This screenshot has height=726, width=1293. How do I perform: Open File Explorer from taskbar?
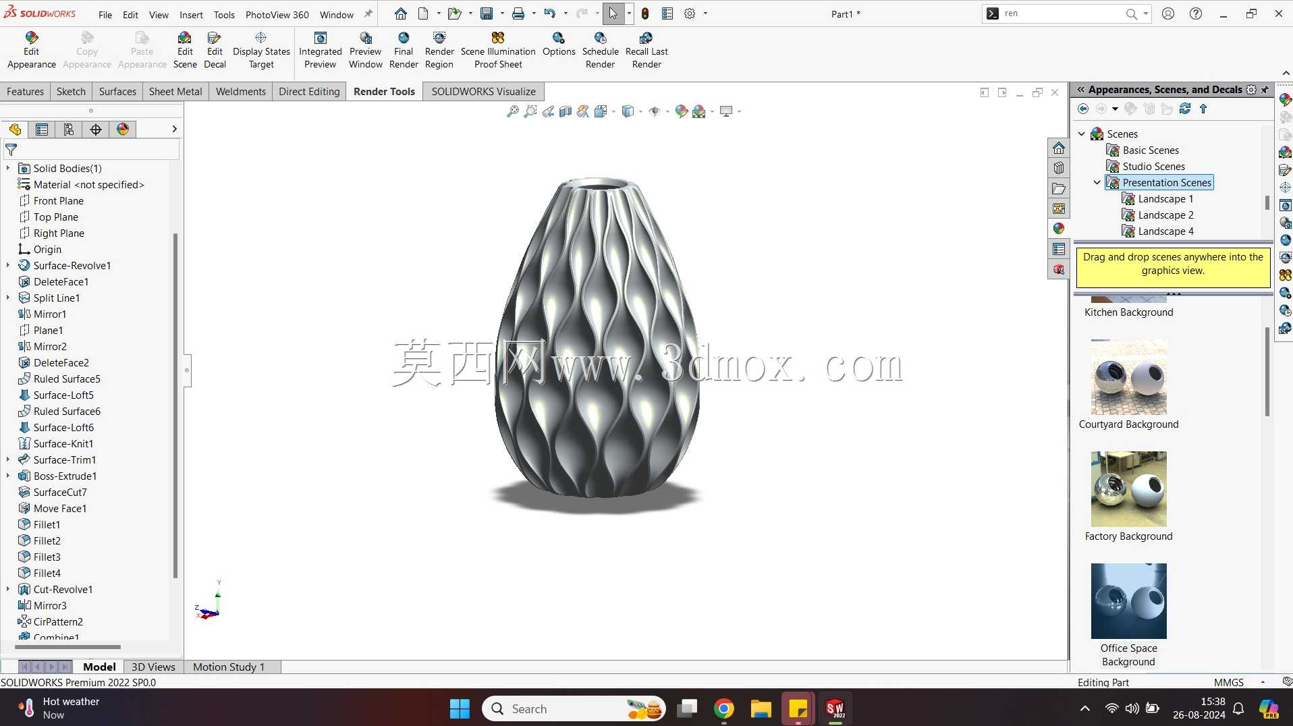click(761, 708)
